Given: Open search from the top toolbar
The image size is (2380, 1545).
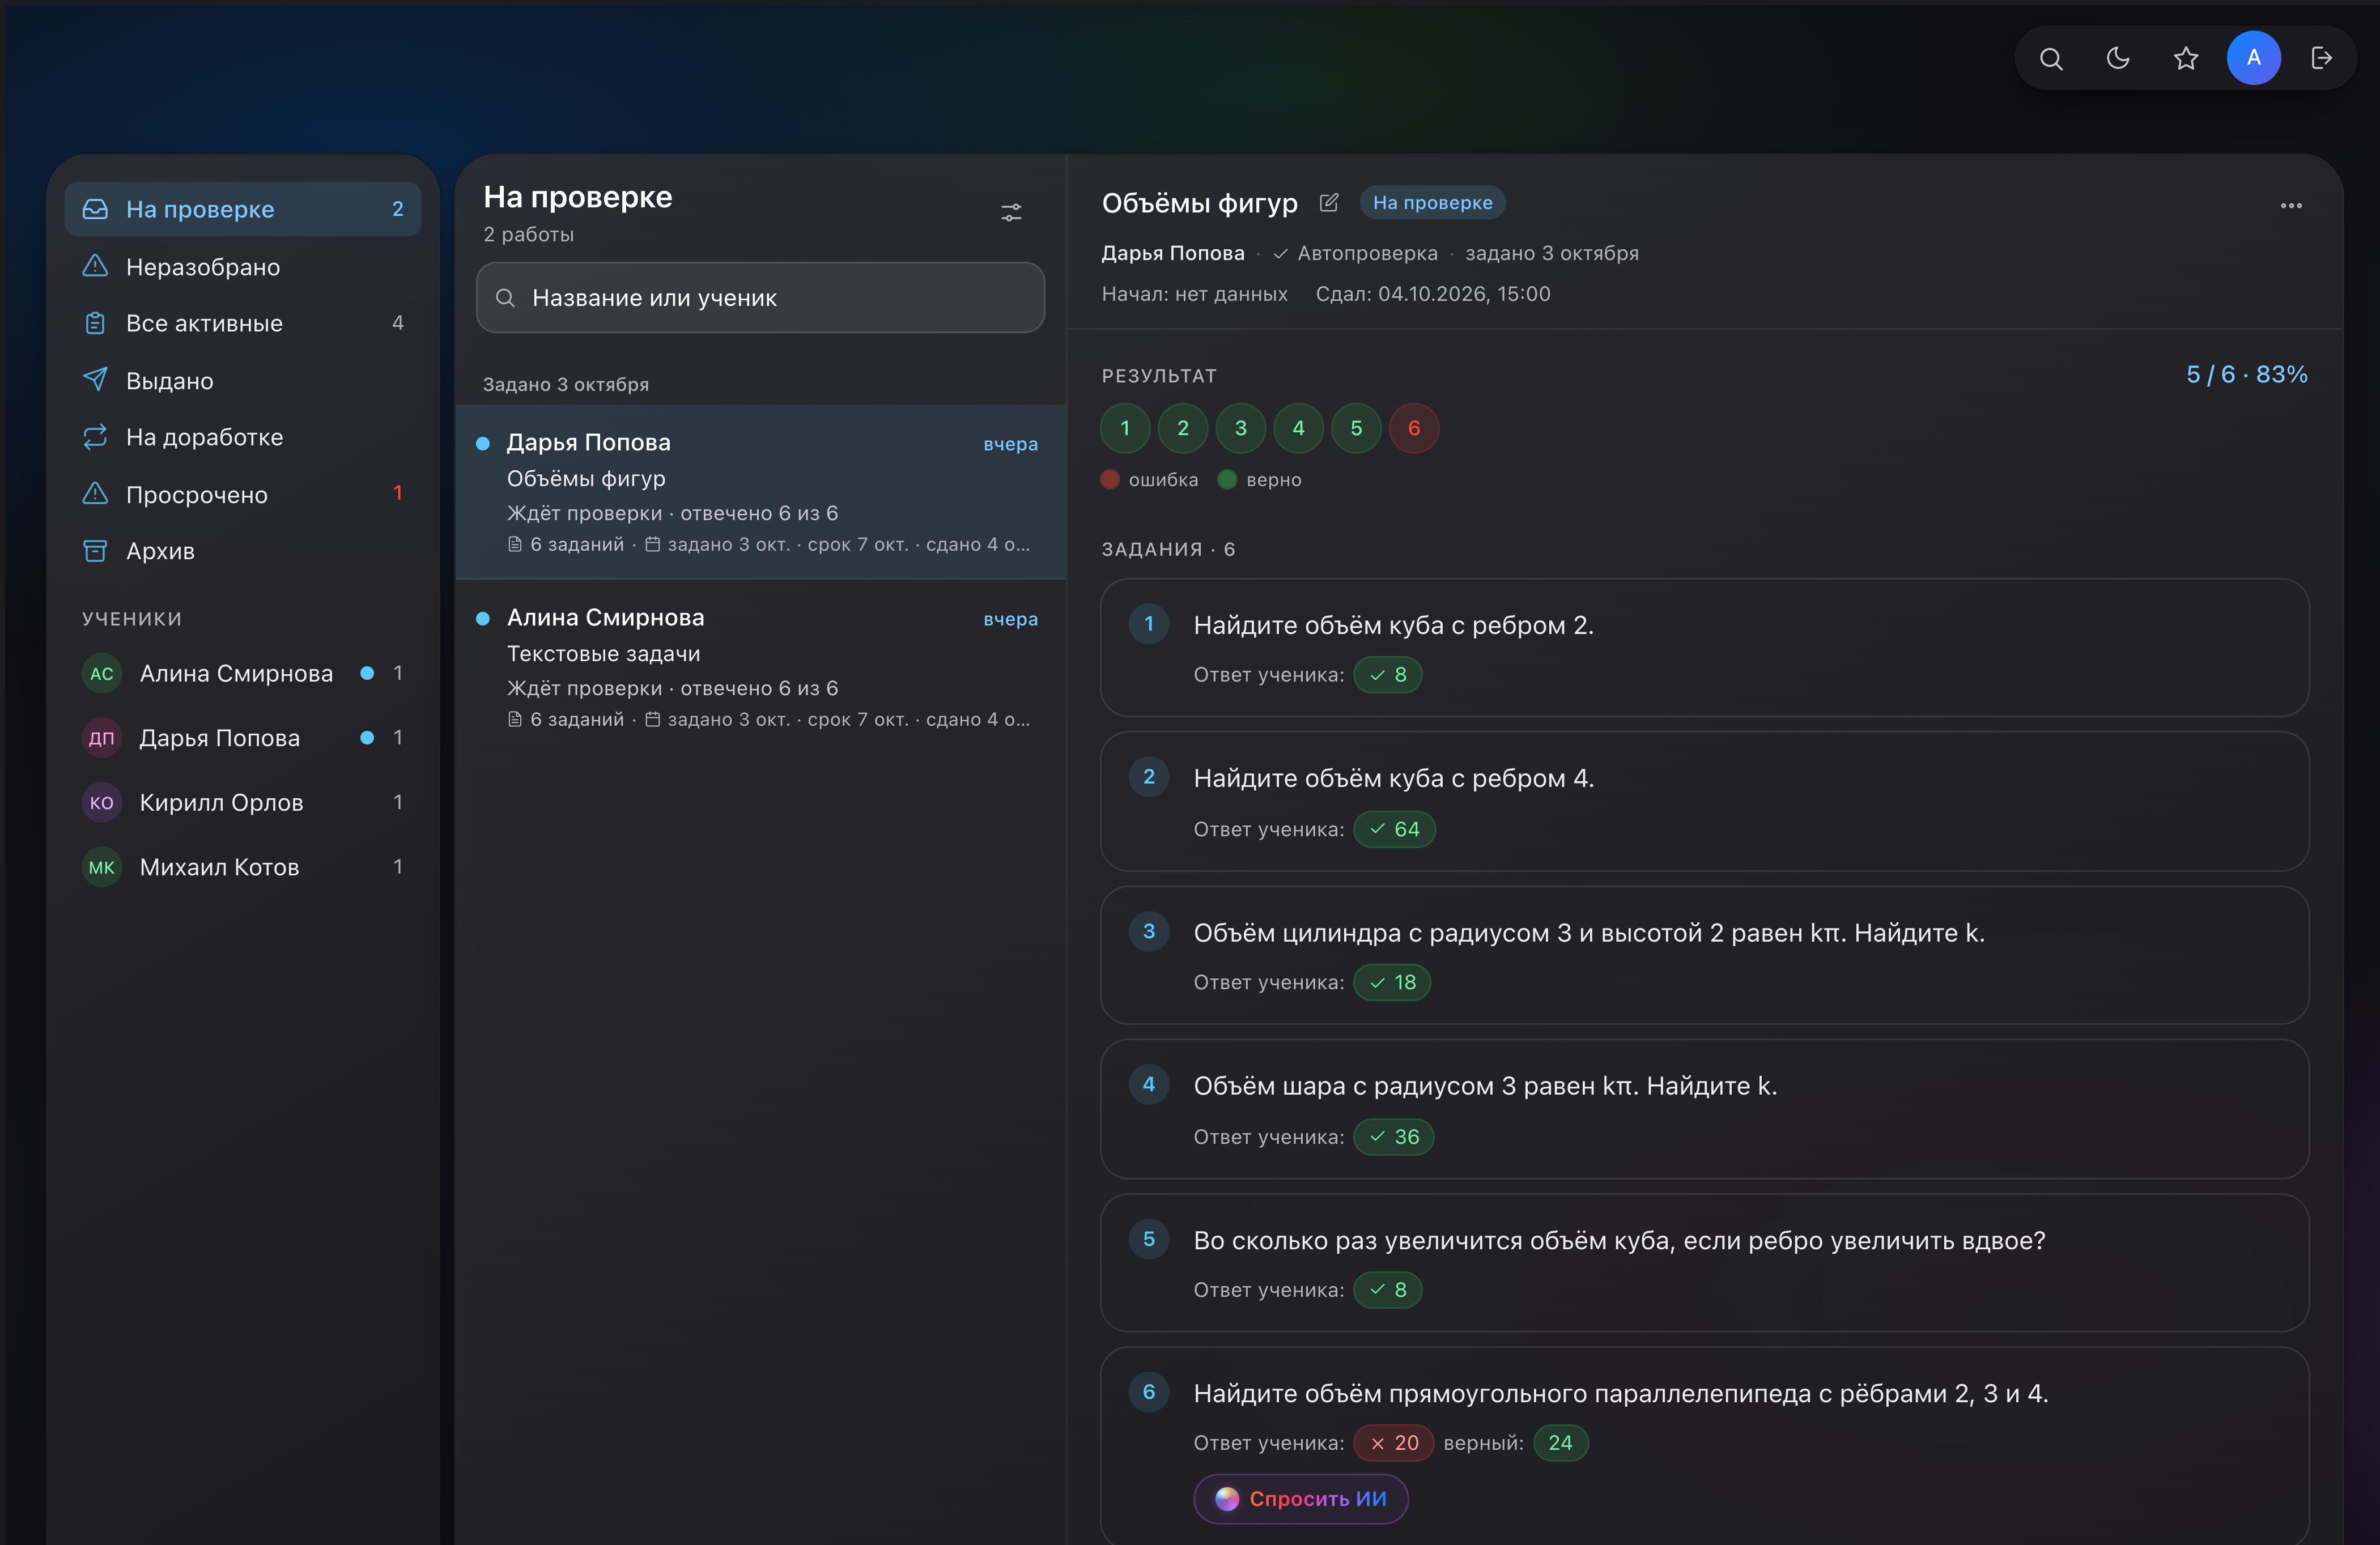Looking at the screenshot, I should (x=2051, y=59).
